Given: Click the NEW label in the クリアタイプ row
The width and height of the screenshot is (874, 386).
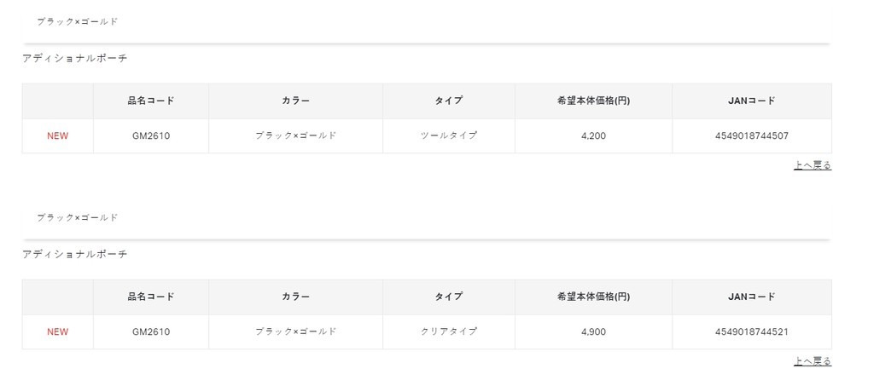Looking at the screenshot, I should 58,331.
